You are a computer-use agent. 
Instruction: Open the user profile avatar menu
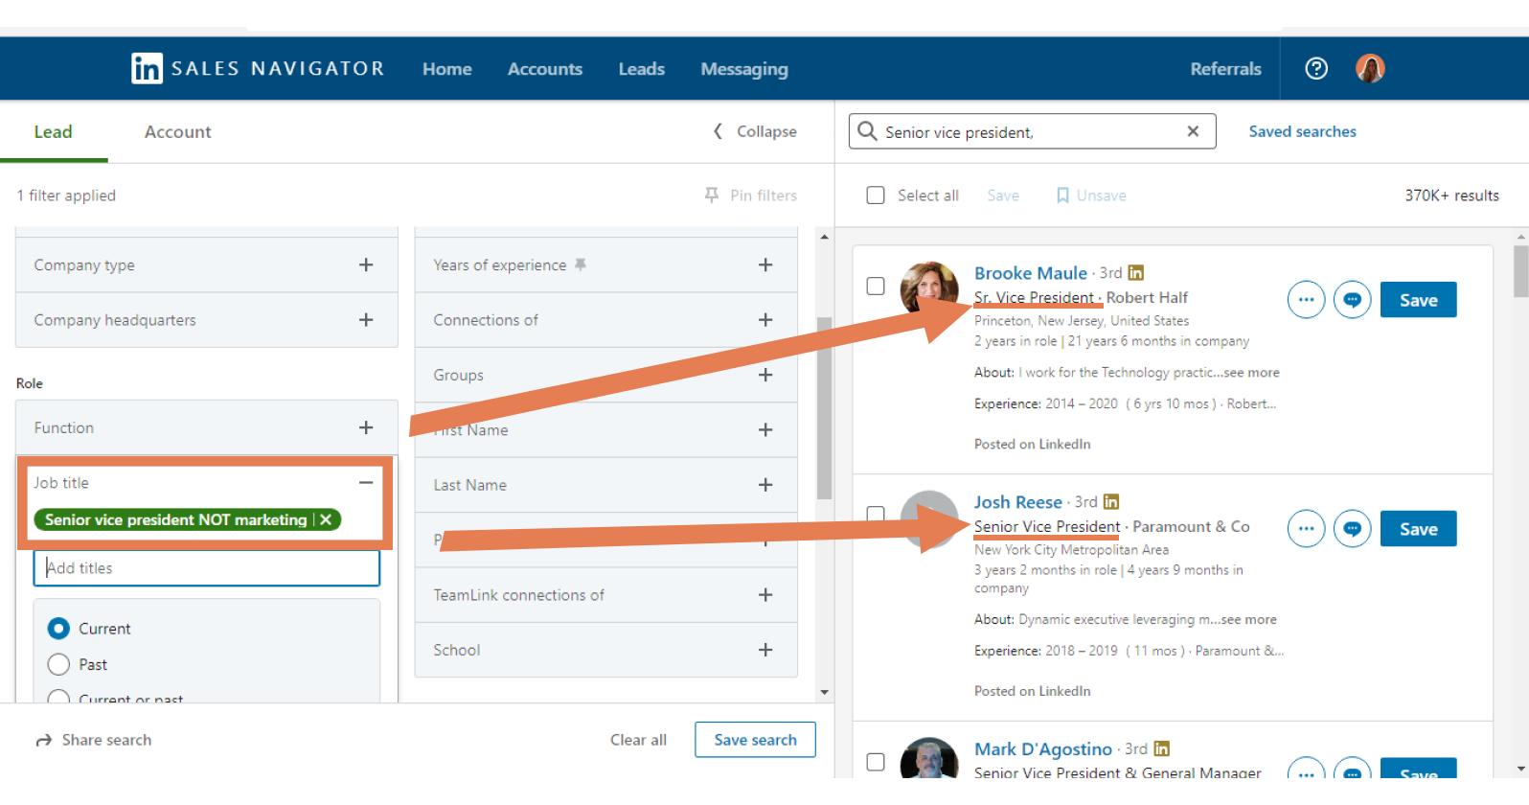(1370, 68)
